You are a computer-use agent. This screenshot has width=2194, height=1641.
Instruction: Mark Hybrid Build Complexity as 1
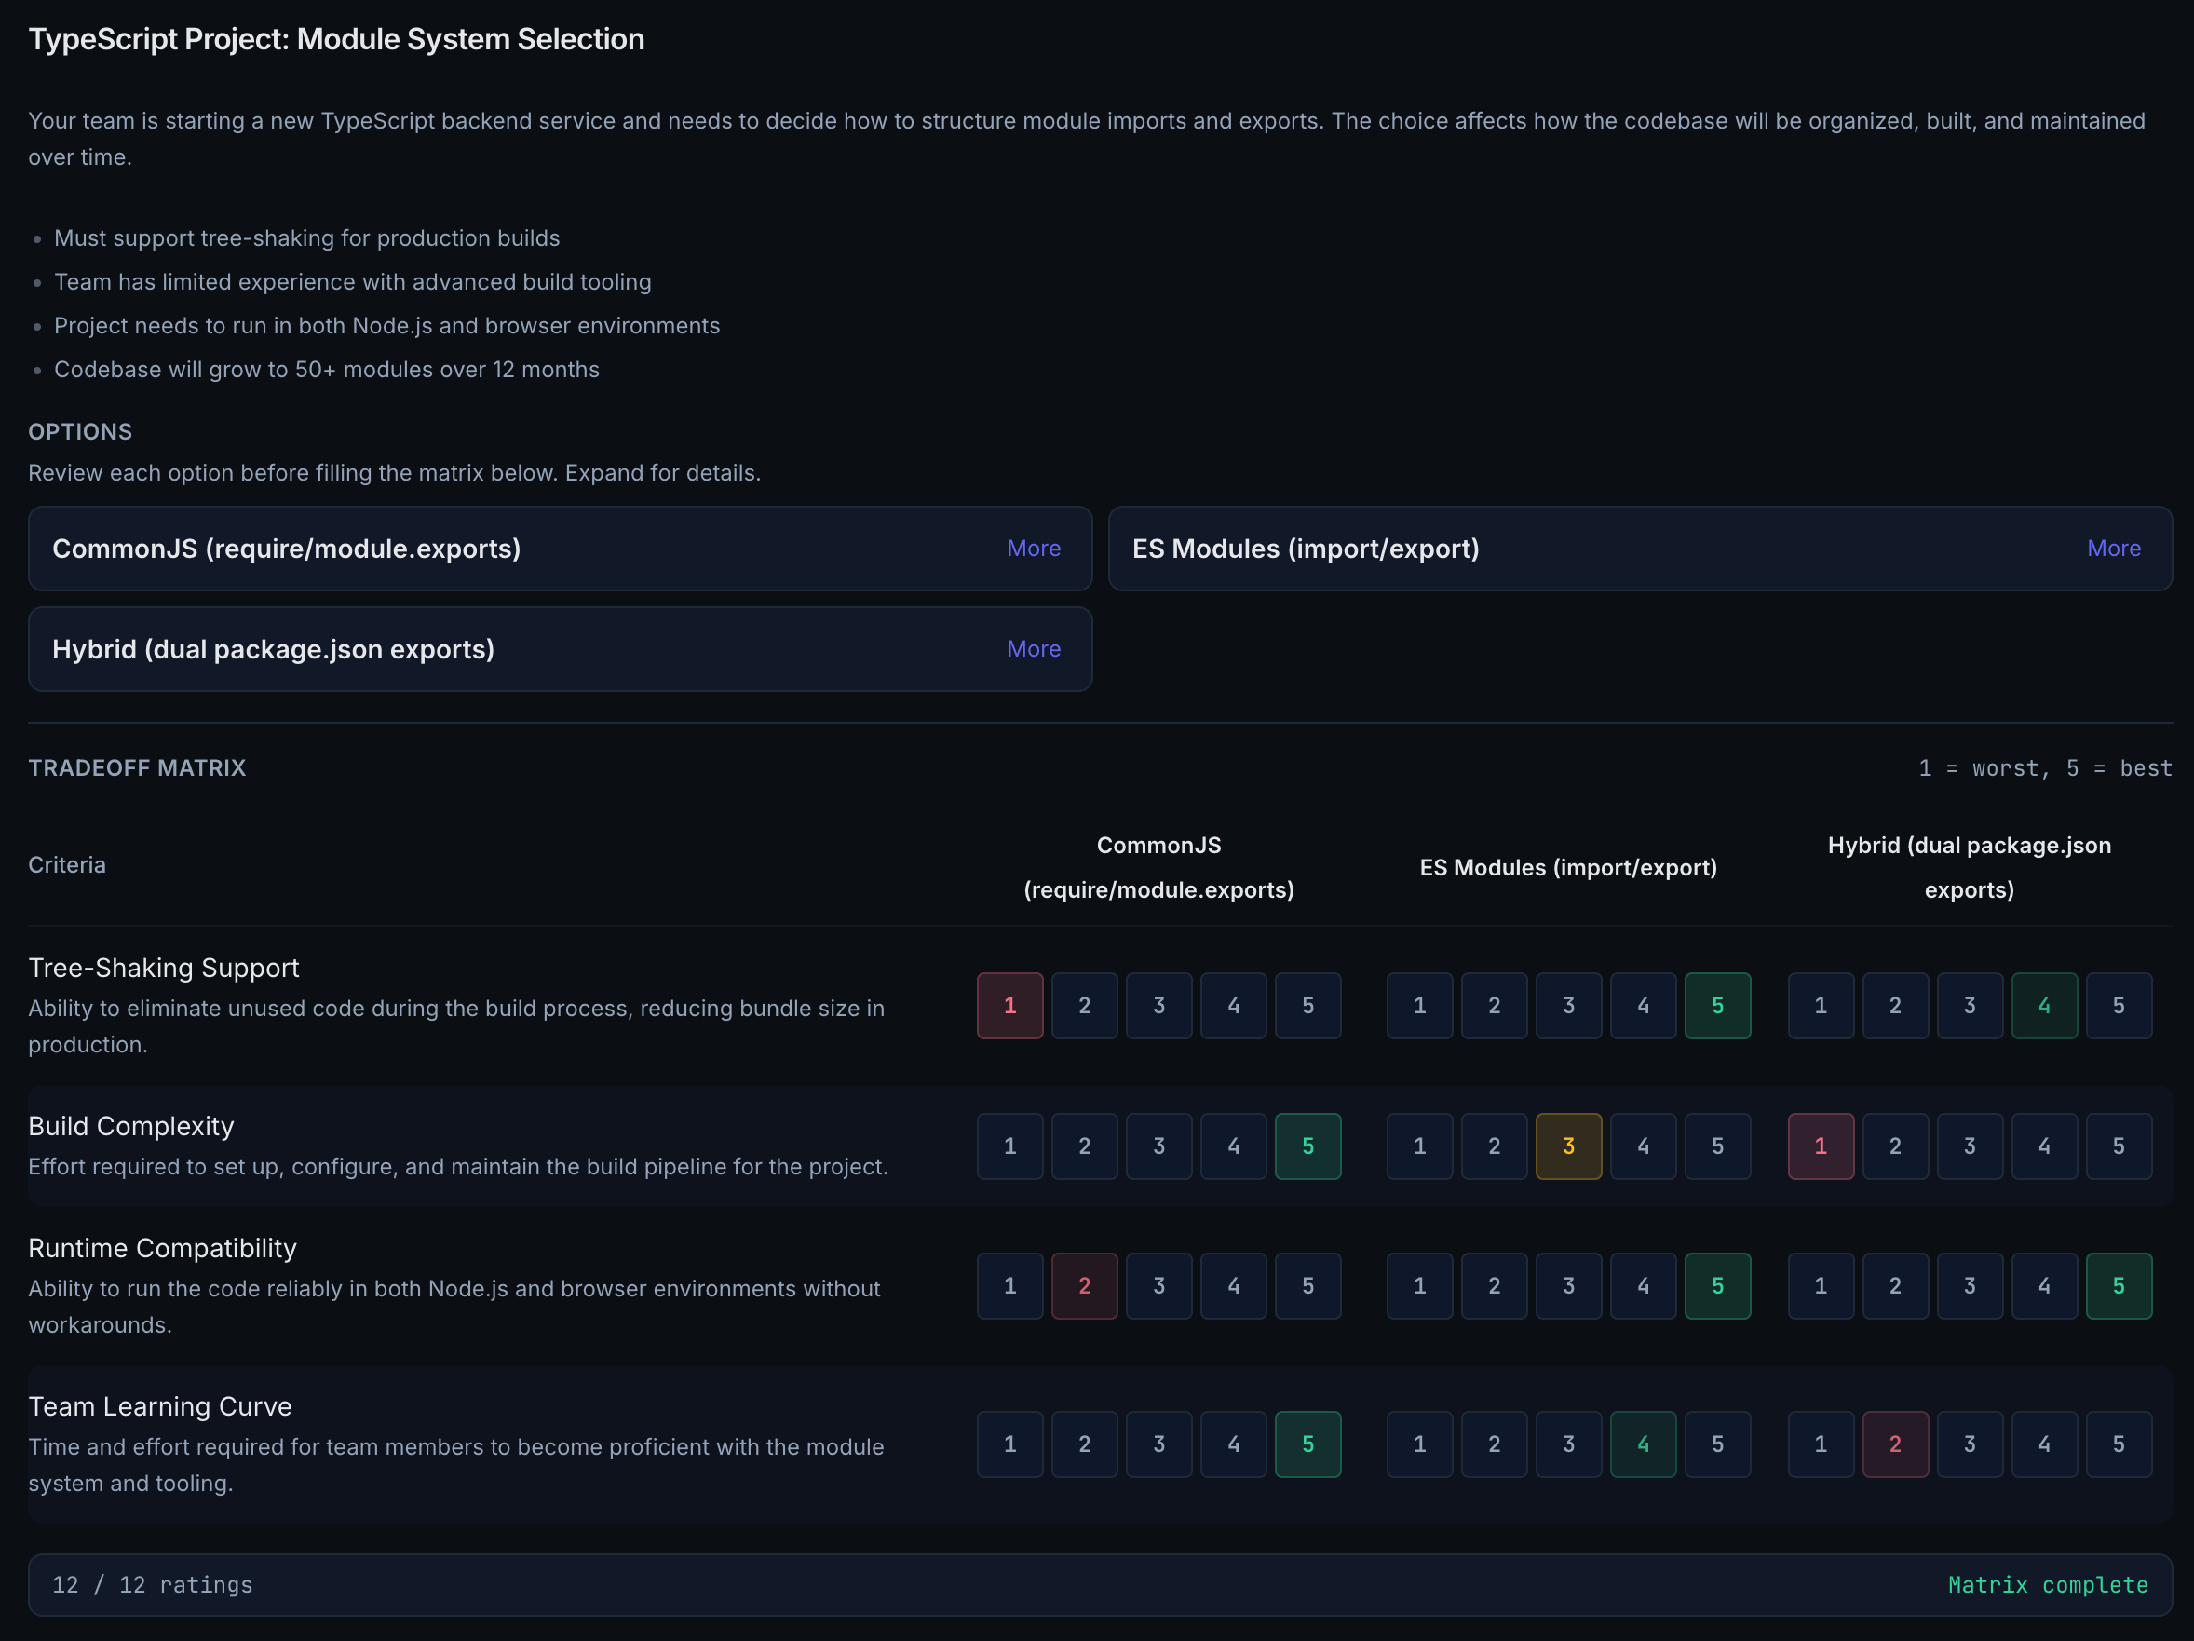[1820, 1146]
